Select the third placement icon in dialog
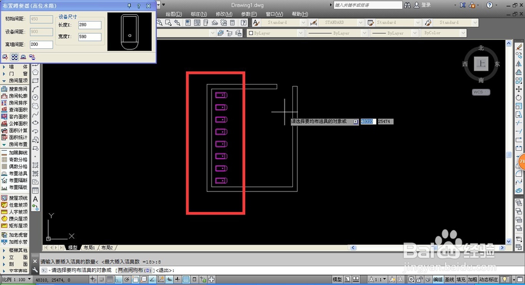 click(23, 57)
